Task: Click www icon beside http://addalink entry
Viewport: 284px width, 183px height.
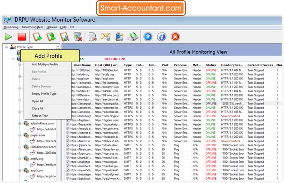Action: click(x=33, y=129)
